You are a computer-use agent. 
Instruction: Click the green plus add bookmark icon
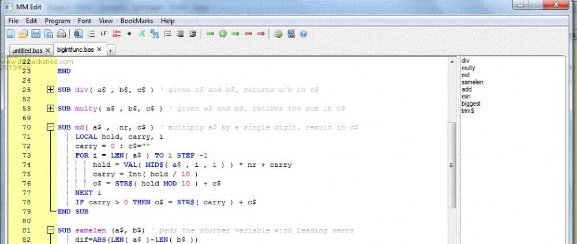[223, 34]
